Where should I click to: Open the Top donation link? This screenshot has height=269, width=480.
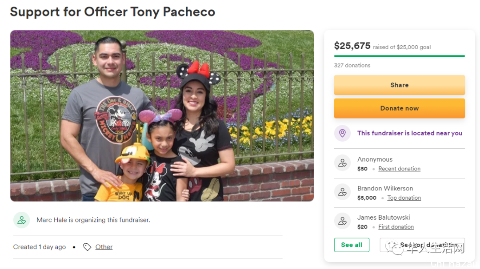pos(404,198)
